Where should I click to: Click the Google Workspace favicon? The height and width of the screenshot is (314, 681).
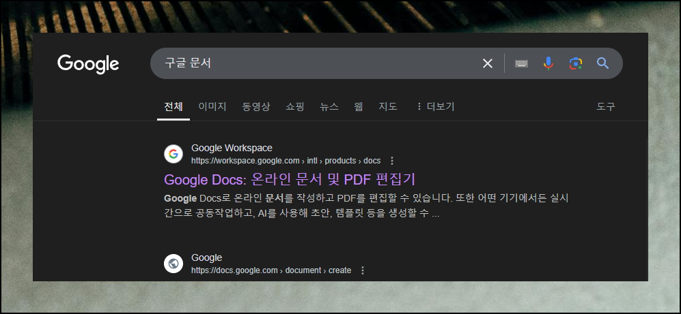click(x=173, y=154)
